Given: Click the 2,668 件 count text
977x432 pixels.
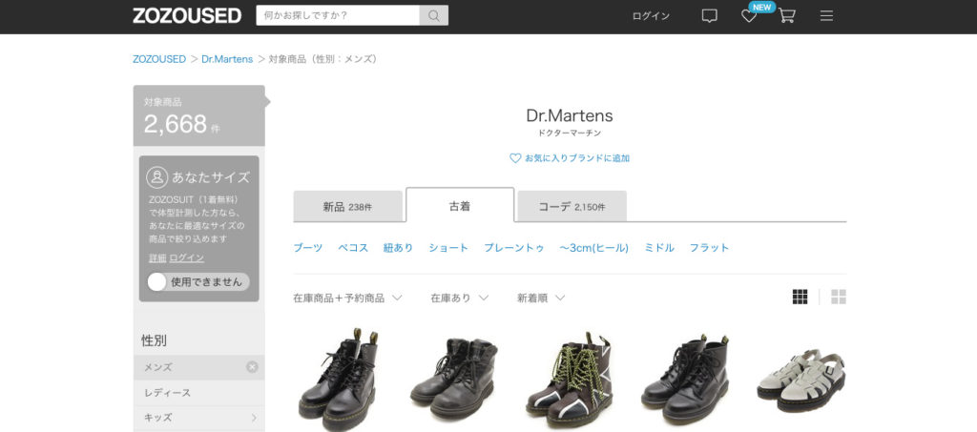Looking at the screenshot, I should (x=181, y=124).
